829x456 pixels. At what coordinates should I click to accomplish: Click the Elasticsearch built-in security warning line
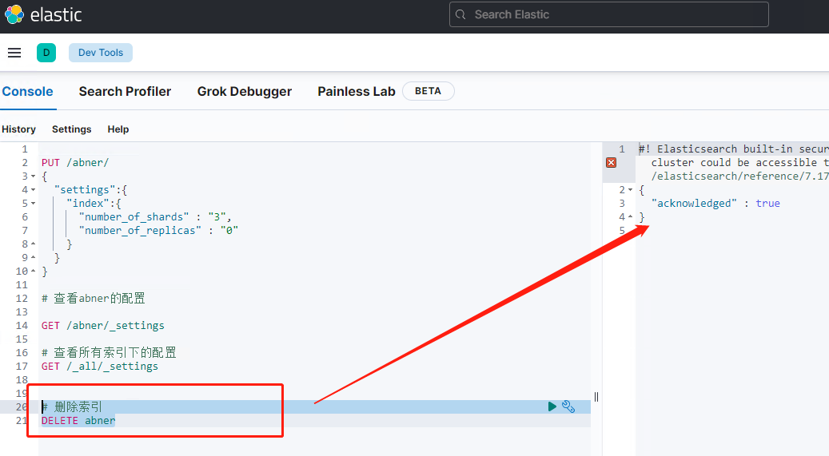[733, 149]
